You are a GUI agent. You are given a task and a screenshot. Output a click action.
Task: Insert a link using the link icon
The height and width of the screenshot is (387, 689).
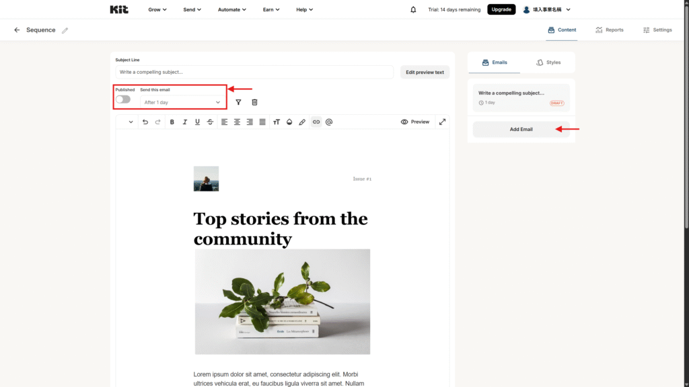[316, 122]
